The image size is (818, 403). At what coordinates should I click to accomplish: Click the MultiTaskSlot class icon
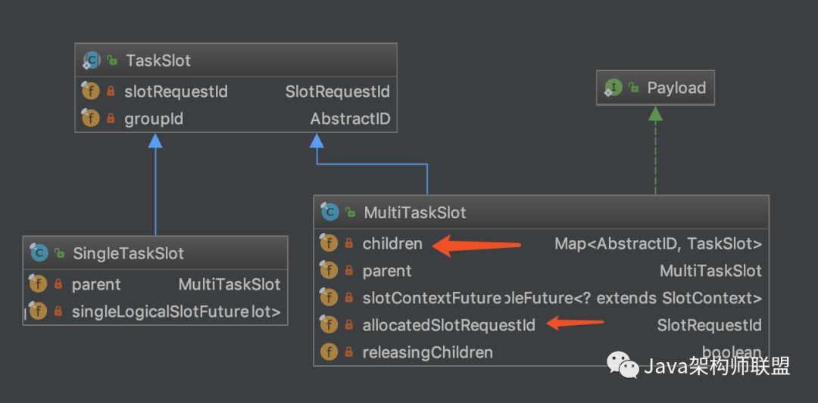tap(329, 212)
